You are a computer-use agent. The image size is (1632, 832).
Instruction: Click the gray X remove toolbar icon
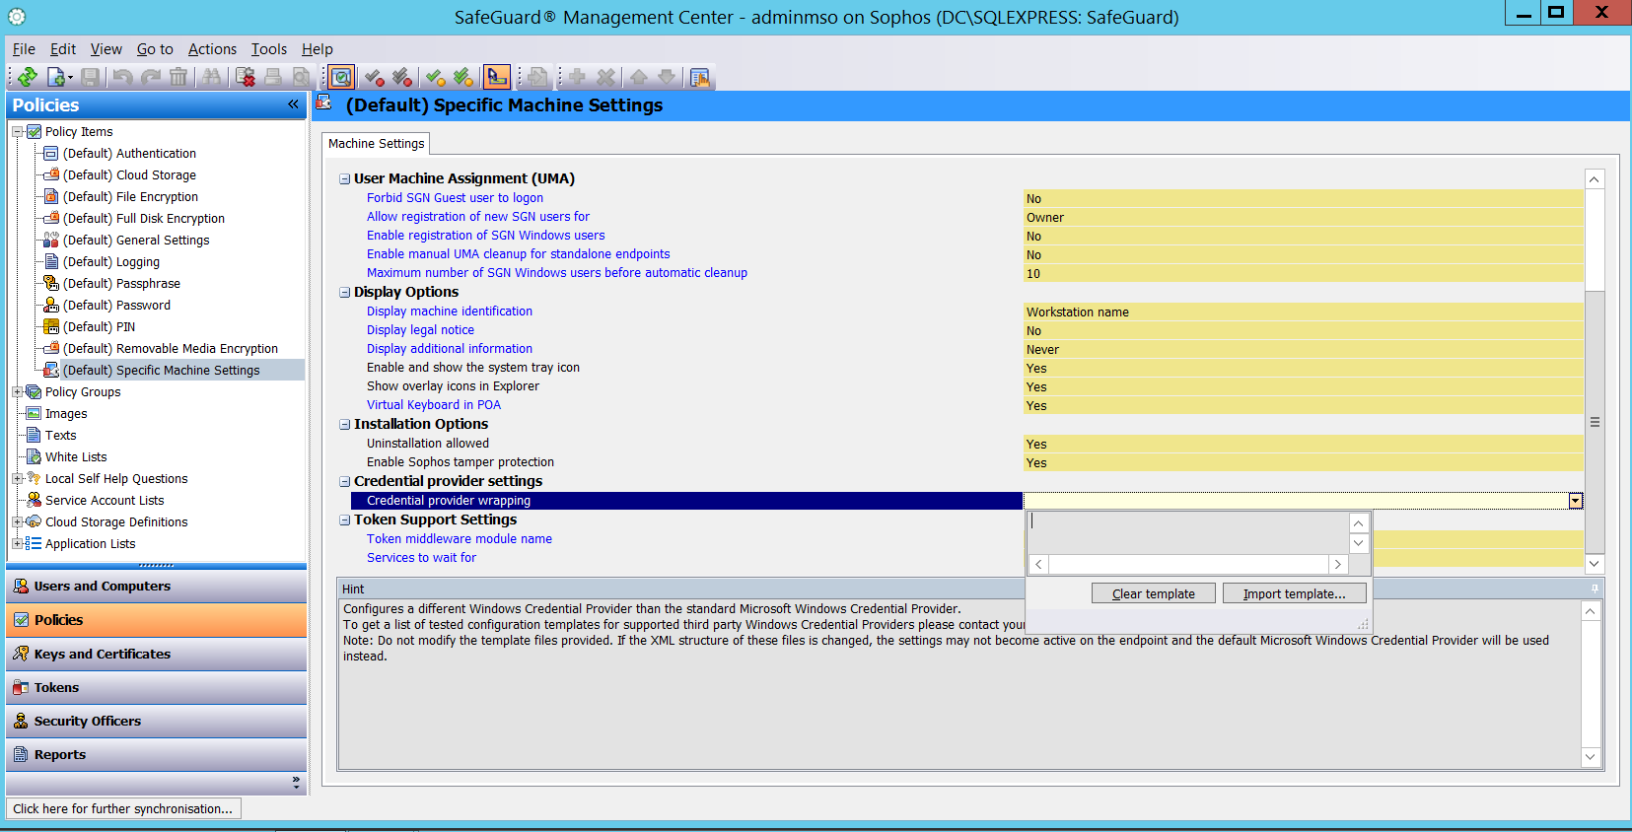(605, 77)
